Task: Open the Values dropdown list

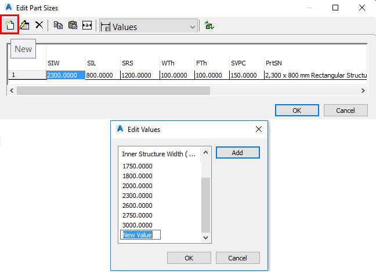Action: click(x=149, y=26)
